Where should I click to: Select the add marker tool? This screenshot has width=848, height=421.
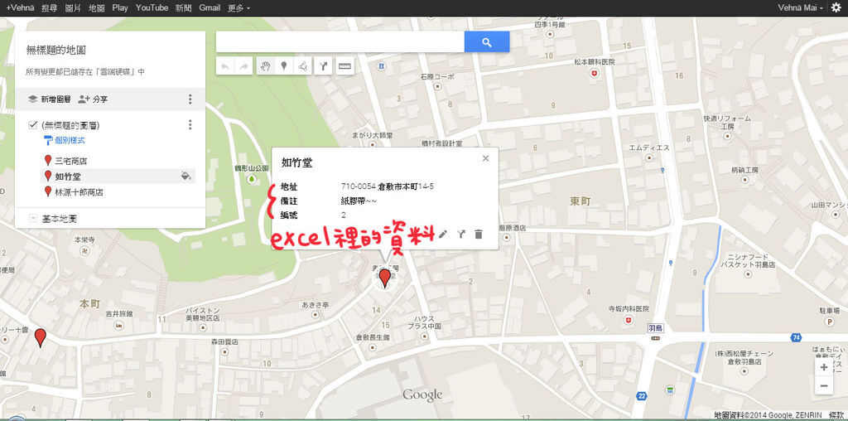283,66
